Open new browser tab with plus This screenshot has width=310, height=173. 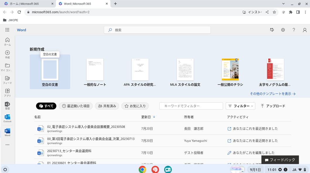click(115, 4)
